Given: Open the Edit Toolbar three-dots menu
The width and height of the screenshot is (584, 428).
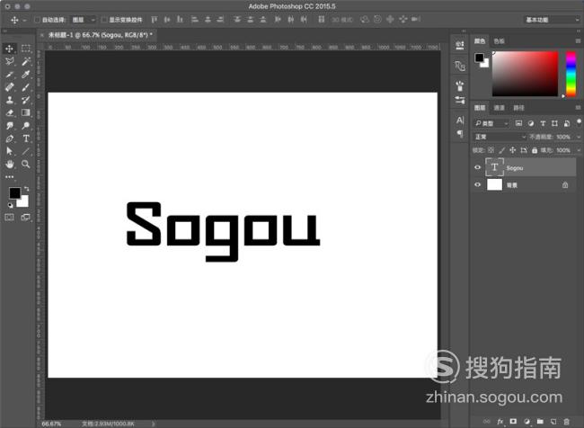Looking at the screenshot, I should tap(9, 177).
